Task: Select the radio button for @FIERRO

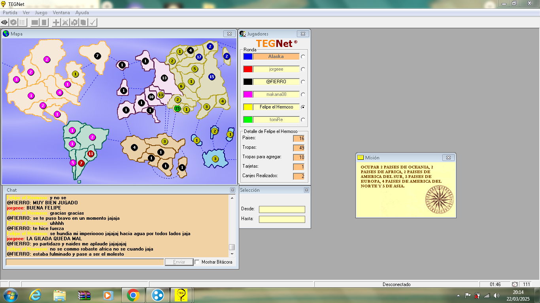Action: point(303,82)
